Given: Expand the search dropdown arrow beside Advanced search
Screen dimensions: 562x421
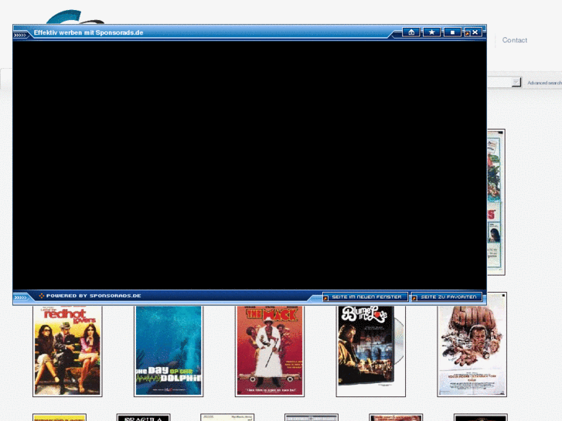Looking at the screenshot, I should 516,83.
